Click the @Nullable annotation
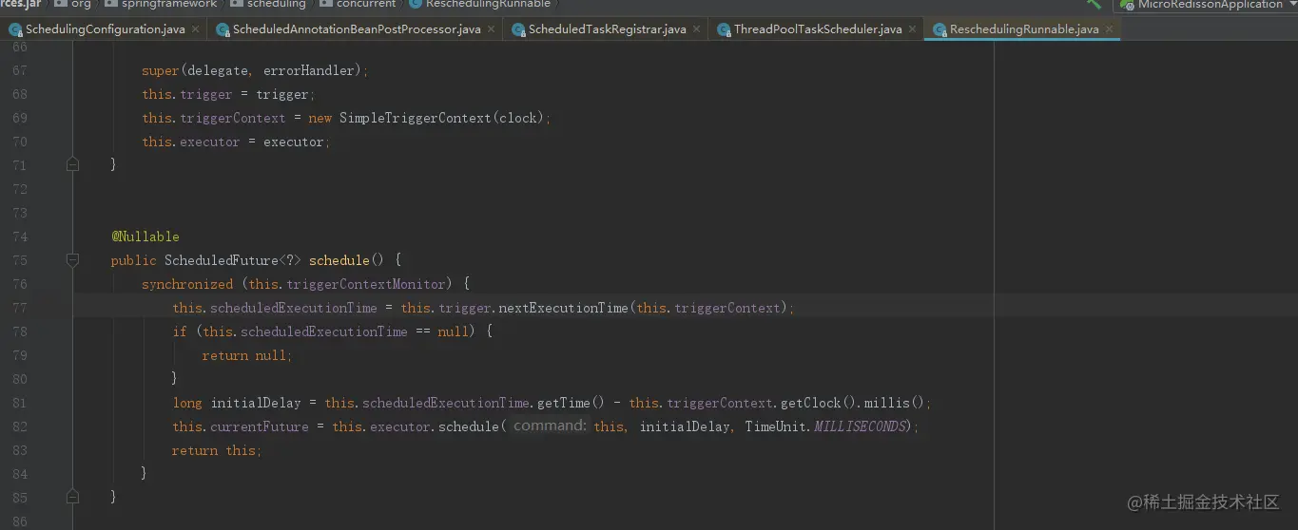1298x530 pixels. (145, 237)
